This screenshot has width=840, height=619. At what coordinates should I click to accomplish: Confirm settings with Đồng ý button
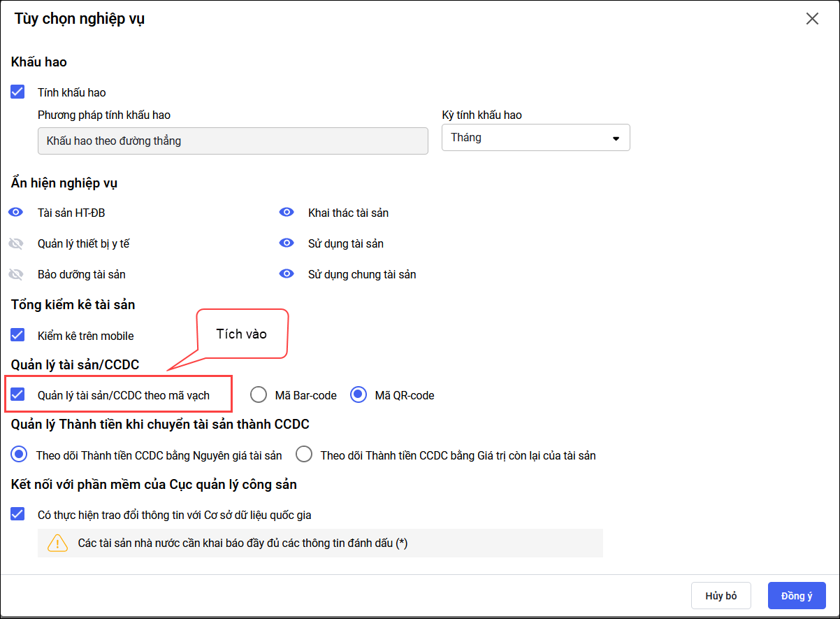[797, 596]
